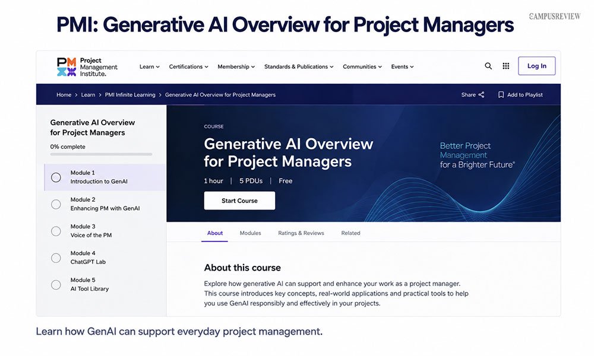Click the "1 hour" duration text
This screenshot has height=356, width=594.
click(x=214, y=181)
